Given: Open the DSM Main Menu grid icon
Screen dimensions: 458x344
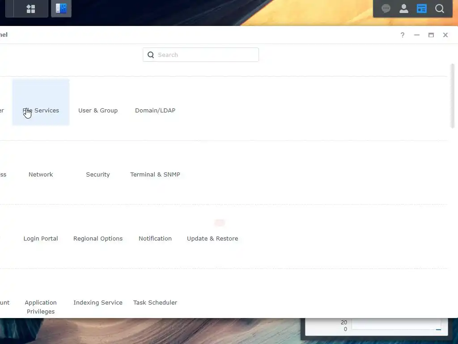Looking at the screenshot, I should 31,9.
